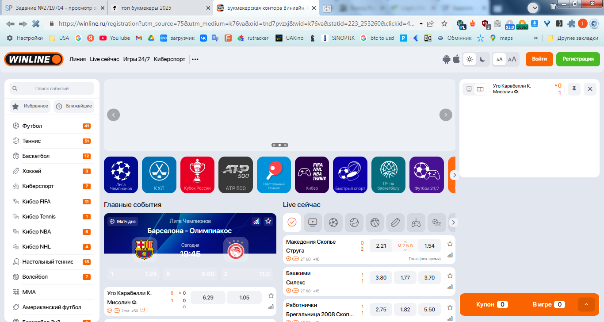This screenshot has height=322, width=604.
Task: Favorite the Башкими - Силекс match
Action: (x=450, y=276)
